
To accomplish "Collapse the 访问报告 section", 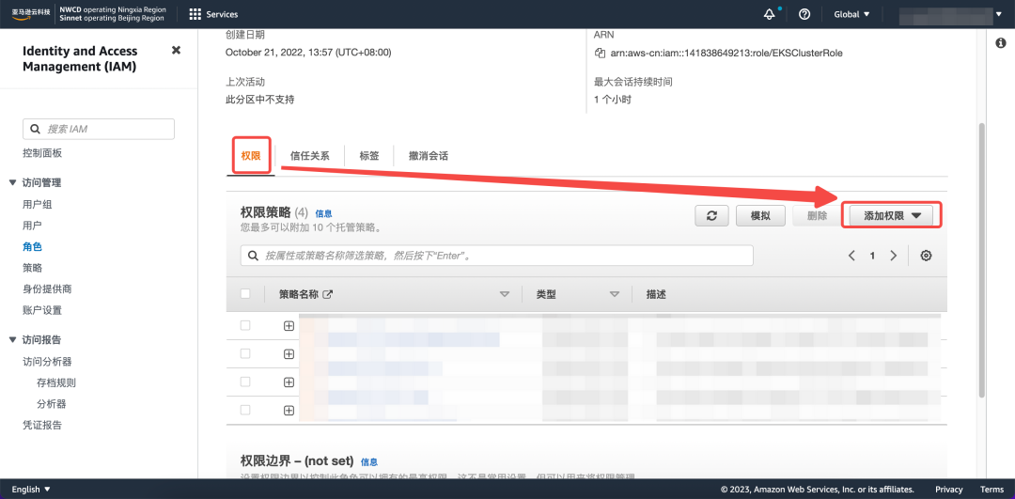I will point(13,340).
